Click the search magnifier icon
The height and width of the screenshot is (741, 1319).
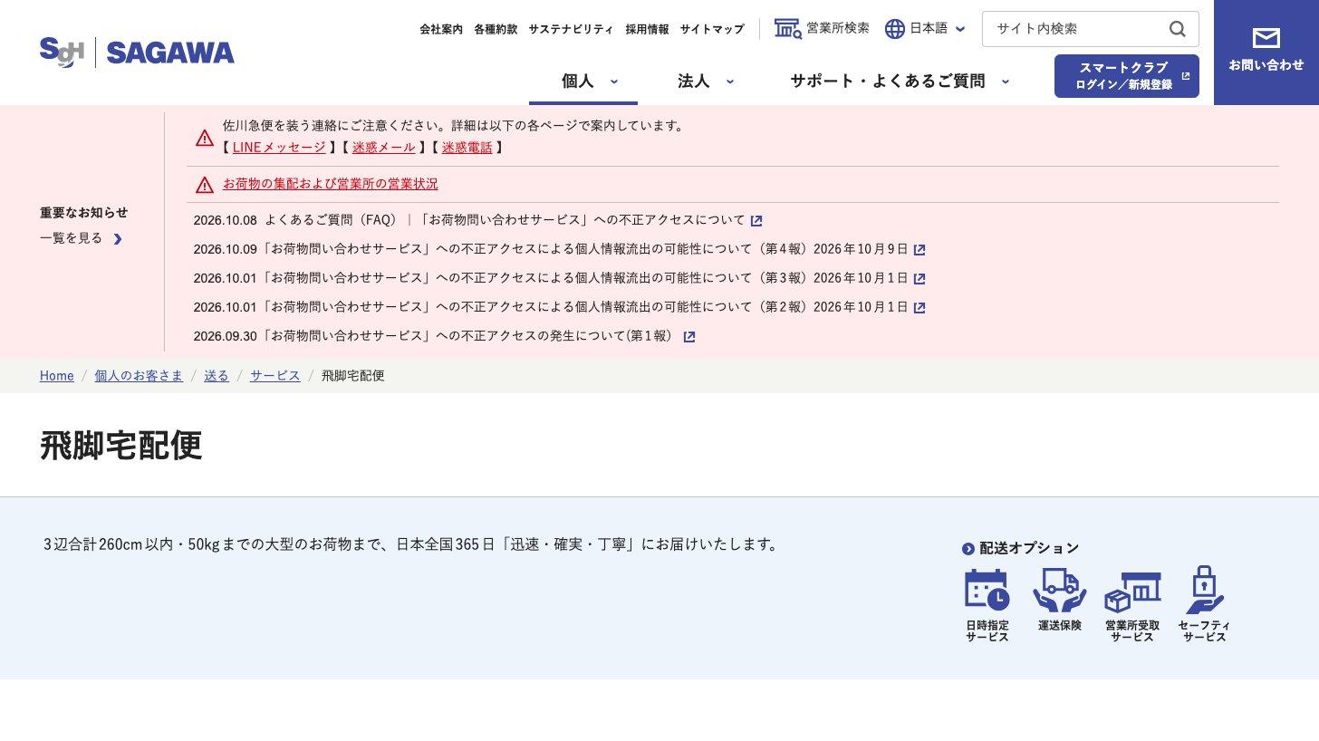[x=1177, y=29]
